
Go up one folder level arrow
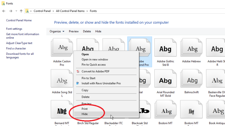[21, 11]
